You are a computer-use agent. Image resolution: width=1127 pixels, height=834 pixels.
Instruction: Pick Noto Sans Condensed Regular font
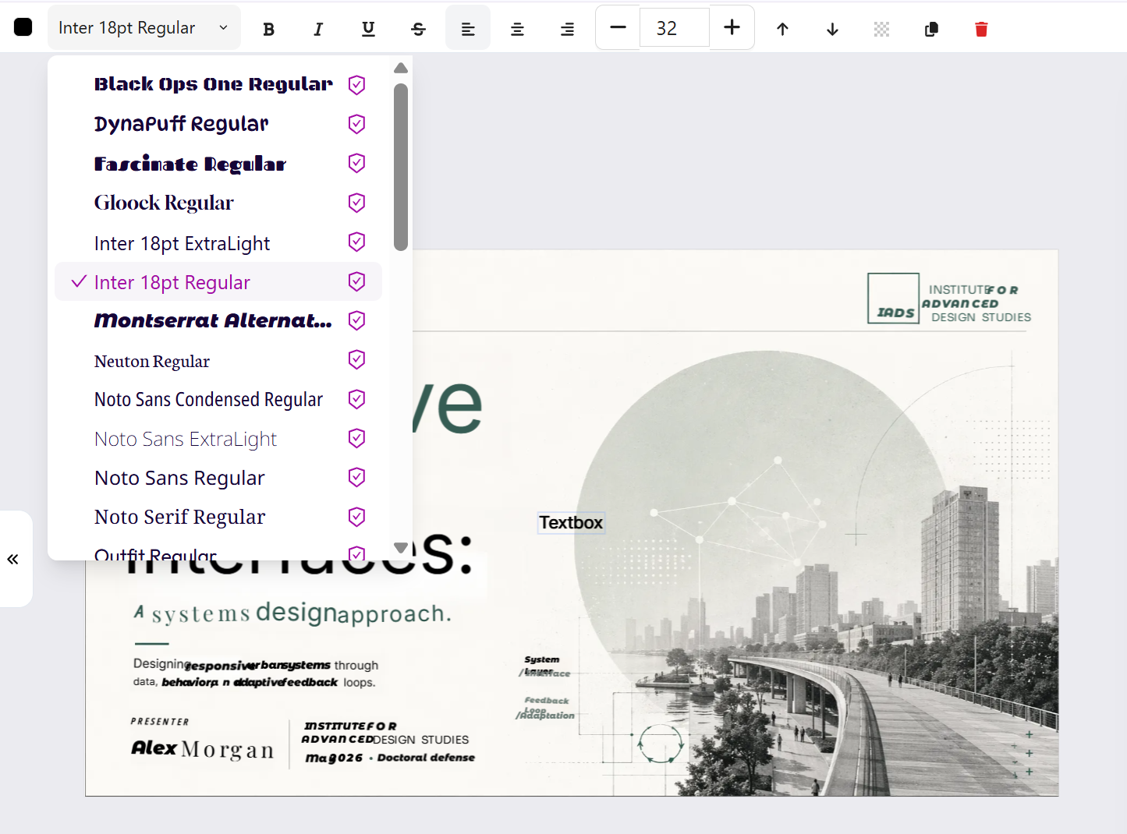[x=218, y=399]
